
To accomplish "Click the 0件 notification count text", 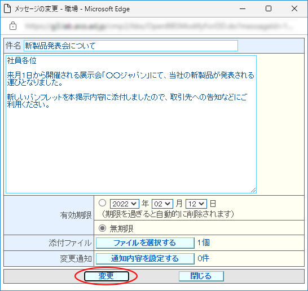I will click(x=204, y=258).
